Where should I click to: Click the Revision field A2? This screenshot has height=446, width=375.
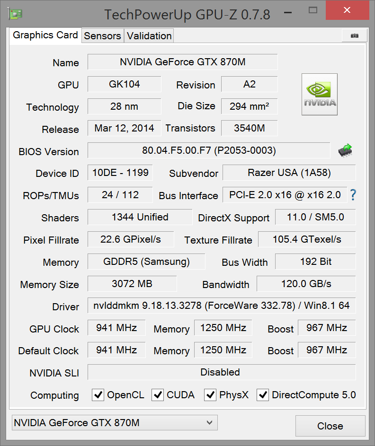250,84
